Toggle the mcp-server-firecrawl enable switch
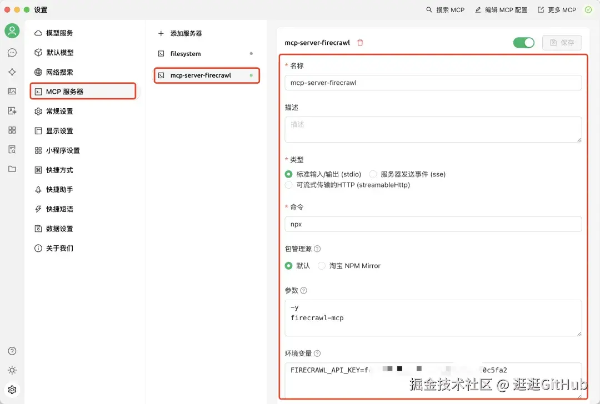This screenshot has height=404, width=600. [x=523, y=42]
